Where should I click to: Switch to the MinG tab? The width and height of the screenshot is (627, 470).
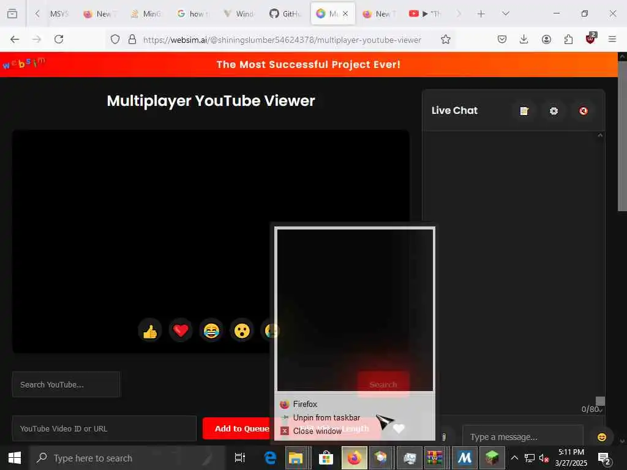pos(146,14)
